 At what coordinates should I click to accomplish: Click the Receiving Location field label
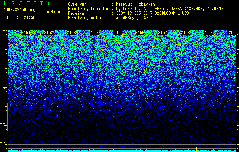tap(89, 9)
